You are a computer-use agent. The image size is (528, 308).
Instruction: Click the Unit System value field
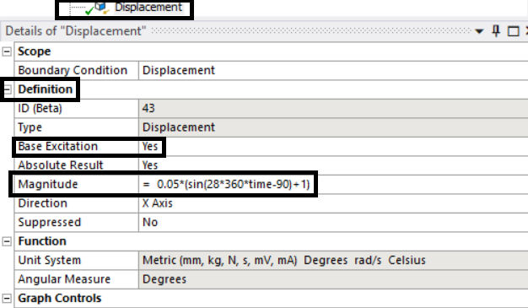click(333, 260)
